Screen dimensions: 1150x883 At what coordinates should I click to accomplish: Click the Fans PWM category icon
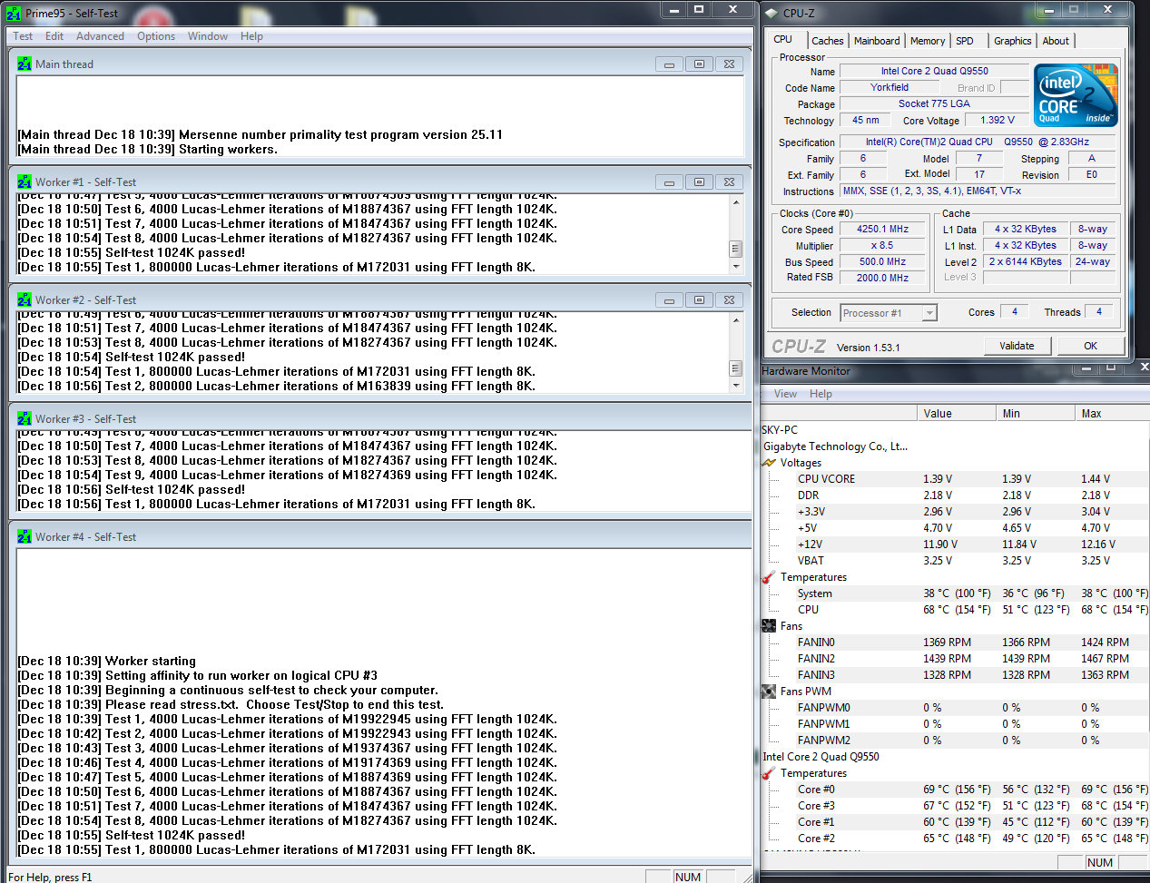coord(770,692)
